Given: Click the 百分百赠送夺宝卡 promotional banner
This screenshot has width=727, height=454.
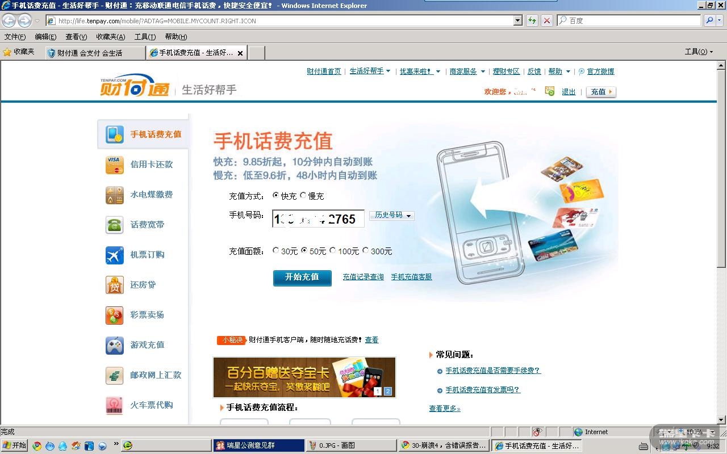Looking at the screenshot, I should coord(304,377).
